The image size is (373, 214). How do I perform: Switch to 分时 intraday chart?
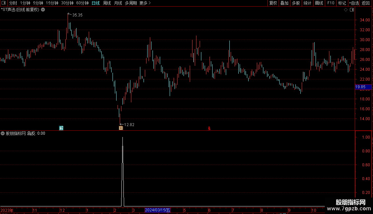coord(13,3)
